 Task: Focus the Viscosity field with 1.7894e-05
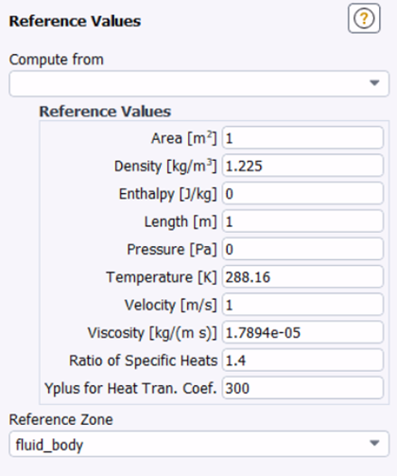pos(302,332)
